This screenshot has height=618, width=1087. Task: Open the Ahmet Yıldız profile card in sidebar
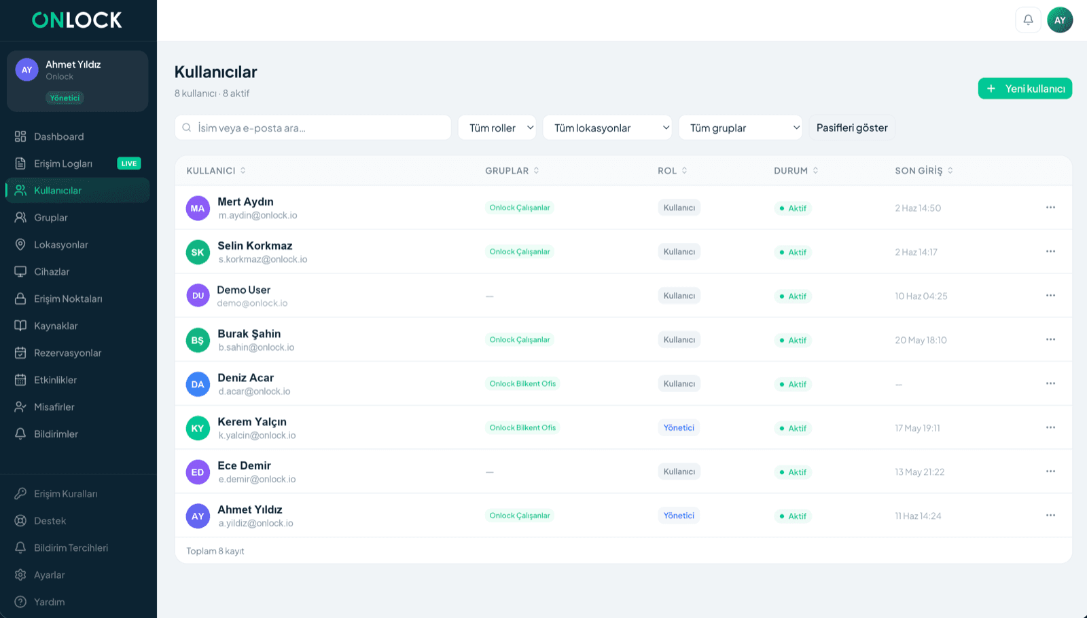[x=77, y=81]
